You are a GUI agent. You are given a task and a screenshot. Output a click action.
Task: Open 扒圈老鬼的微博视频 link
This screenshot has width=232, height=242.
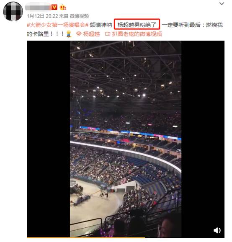coord(137,34)
